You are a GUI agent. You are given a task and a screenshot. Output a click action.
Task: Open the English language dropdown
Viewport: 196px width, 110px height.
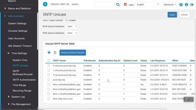147,5
